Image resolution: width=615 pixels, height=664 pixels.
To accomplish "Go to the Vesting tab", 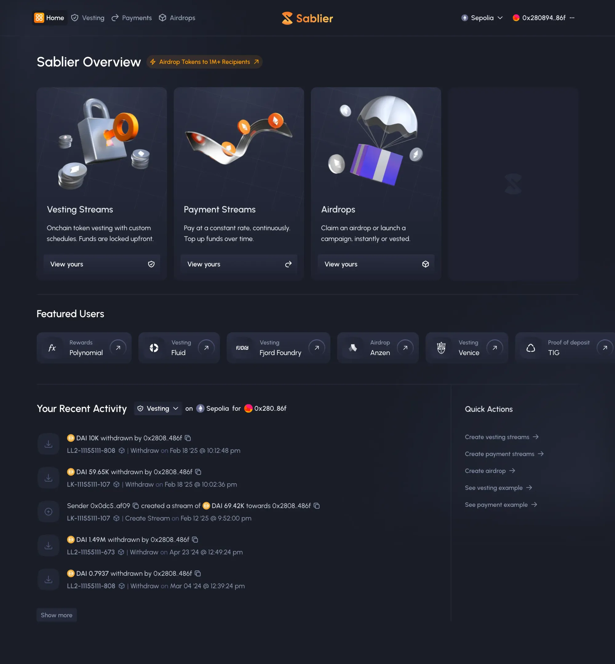I will 88,18.
